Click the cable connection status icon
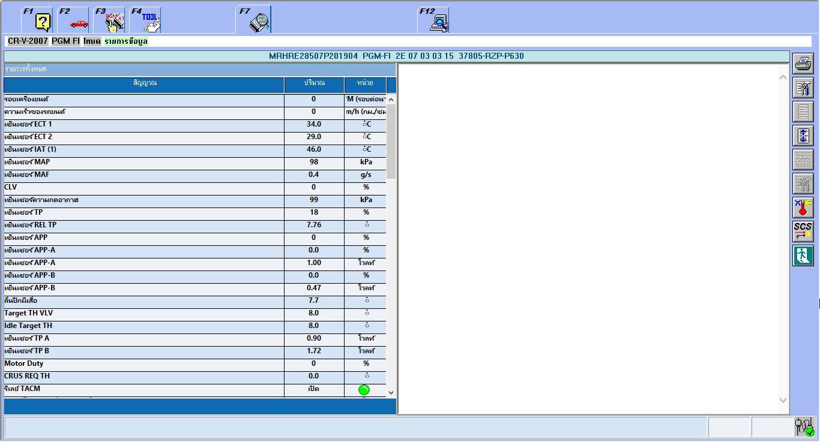820x442 pixels. (x=804, y=426)
